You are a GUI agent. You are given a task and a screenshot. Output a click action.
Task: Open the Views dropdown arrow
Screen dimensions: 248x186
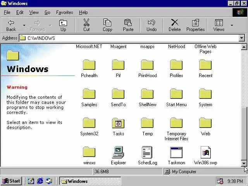232,25
